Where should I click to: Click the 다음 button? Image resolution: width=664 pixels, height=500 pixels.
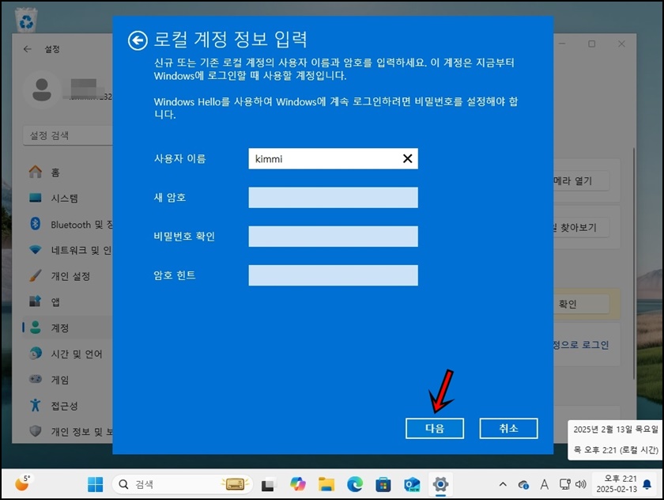435,428
